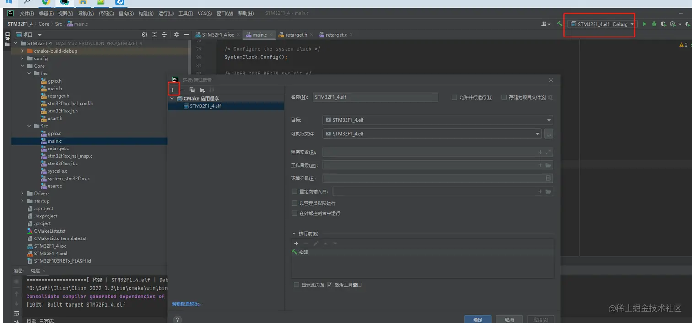Open the executable file dropdown
This screenshot has width=692, height=323.
tap(432, 134)
